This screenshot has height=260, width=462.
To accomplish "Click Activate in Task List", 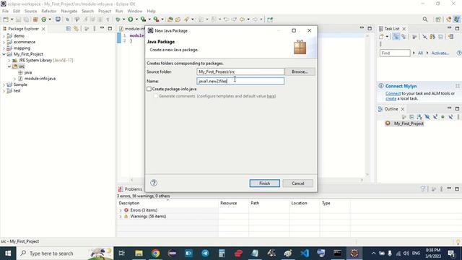I will 440,53.
